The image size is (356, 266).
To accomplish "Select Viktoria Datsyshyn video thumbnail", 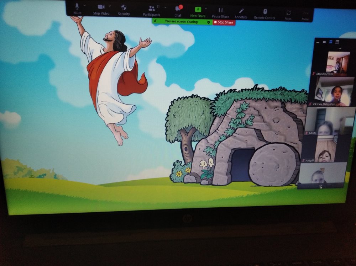I will coord(332,91).
